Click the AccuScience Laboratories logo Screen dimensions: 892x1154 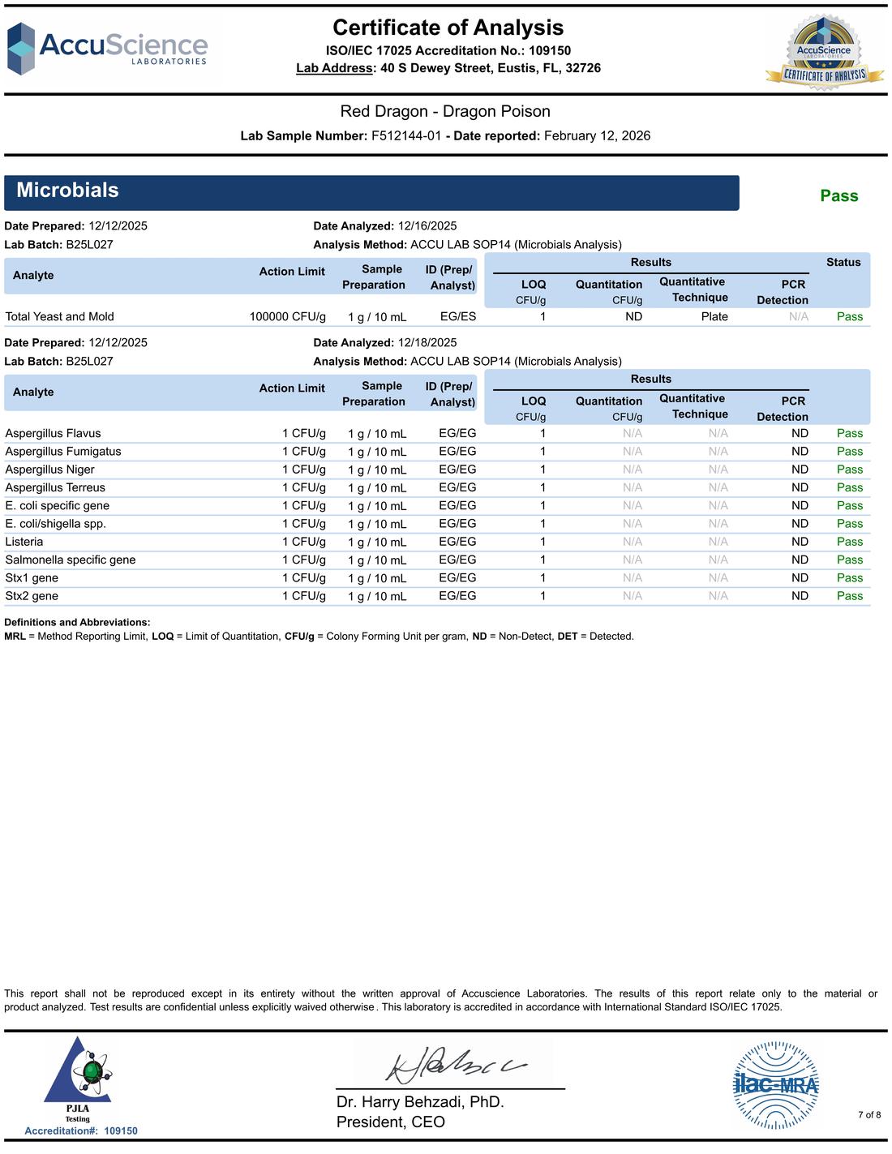click(108, 49)
